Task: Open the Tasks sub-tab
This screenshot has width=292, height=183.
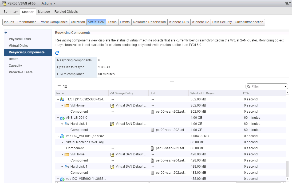Action: coord(112,22)
